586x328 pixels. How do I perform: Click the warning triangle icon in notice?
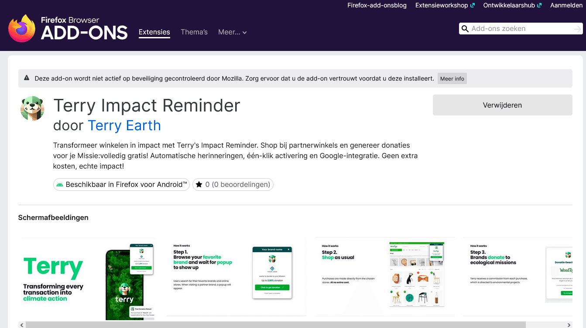(27, 78)
